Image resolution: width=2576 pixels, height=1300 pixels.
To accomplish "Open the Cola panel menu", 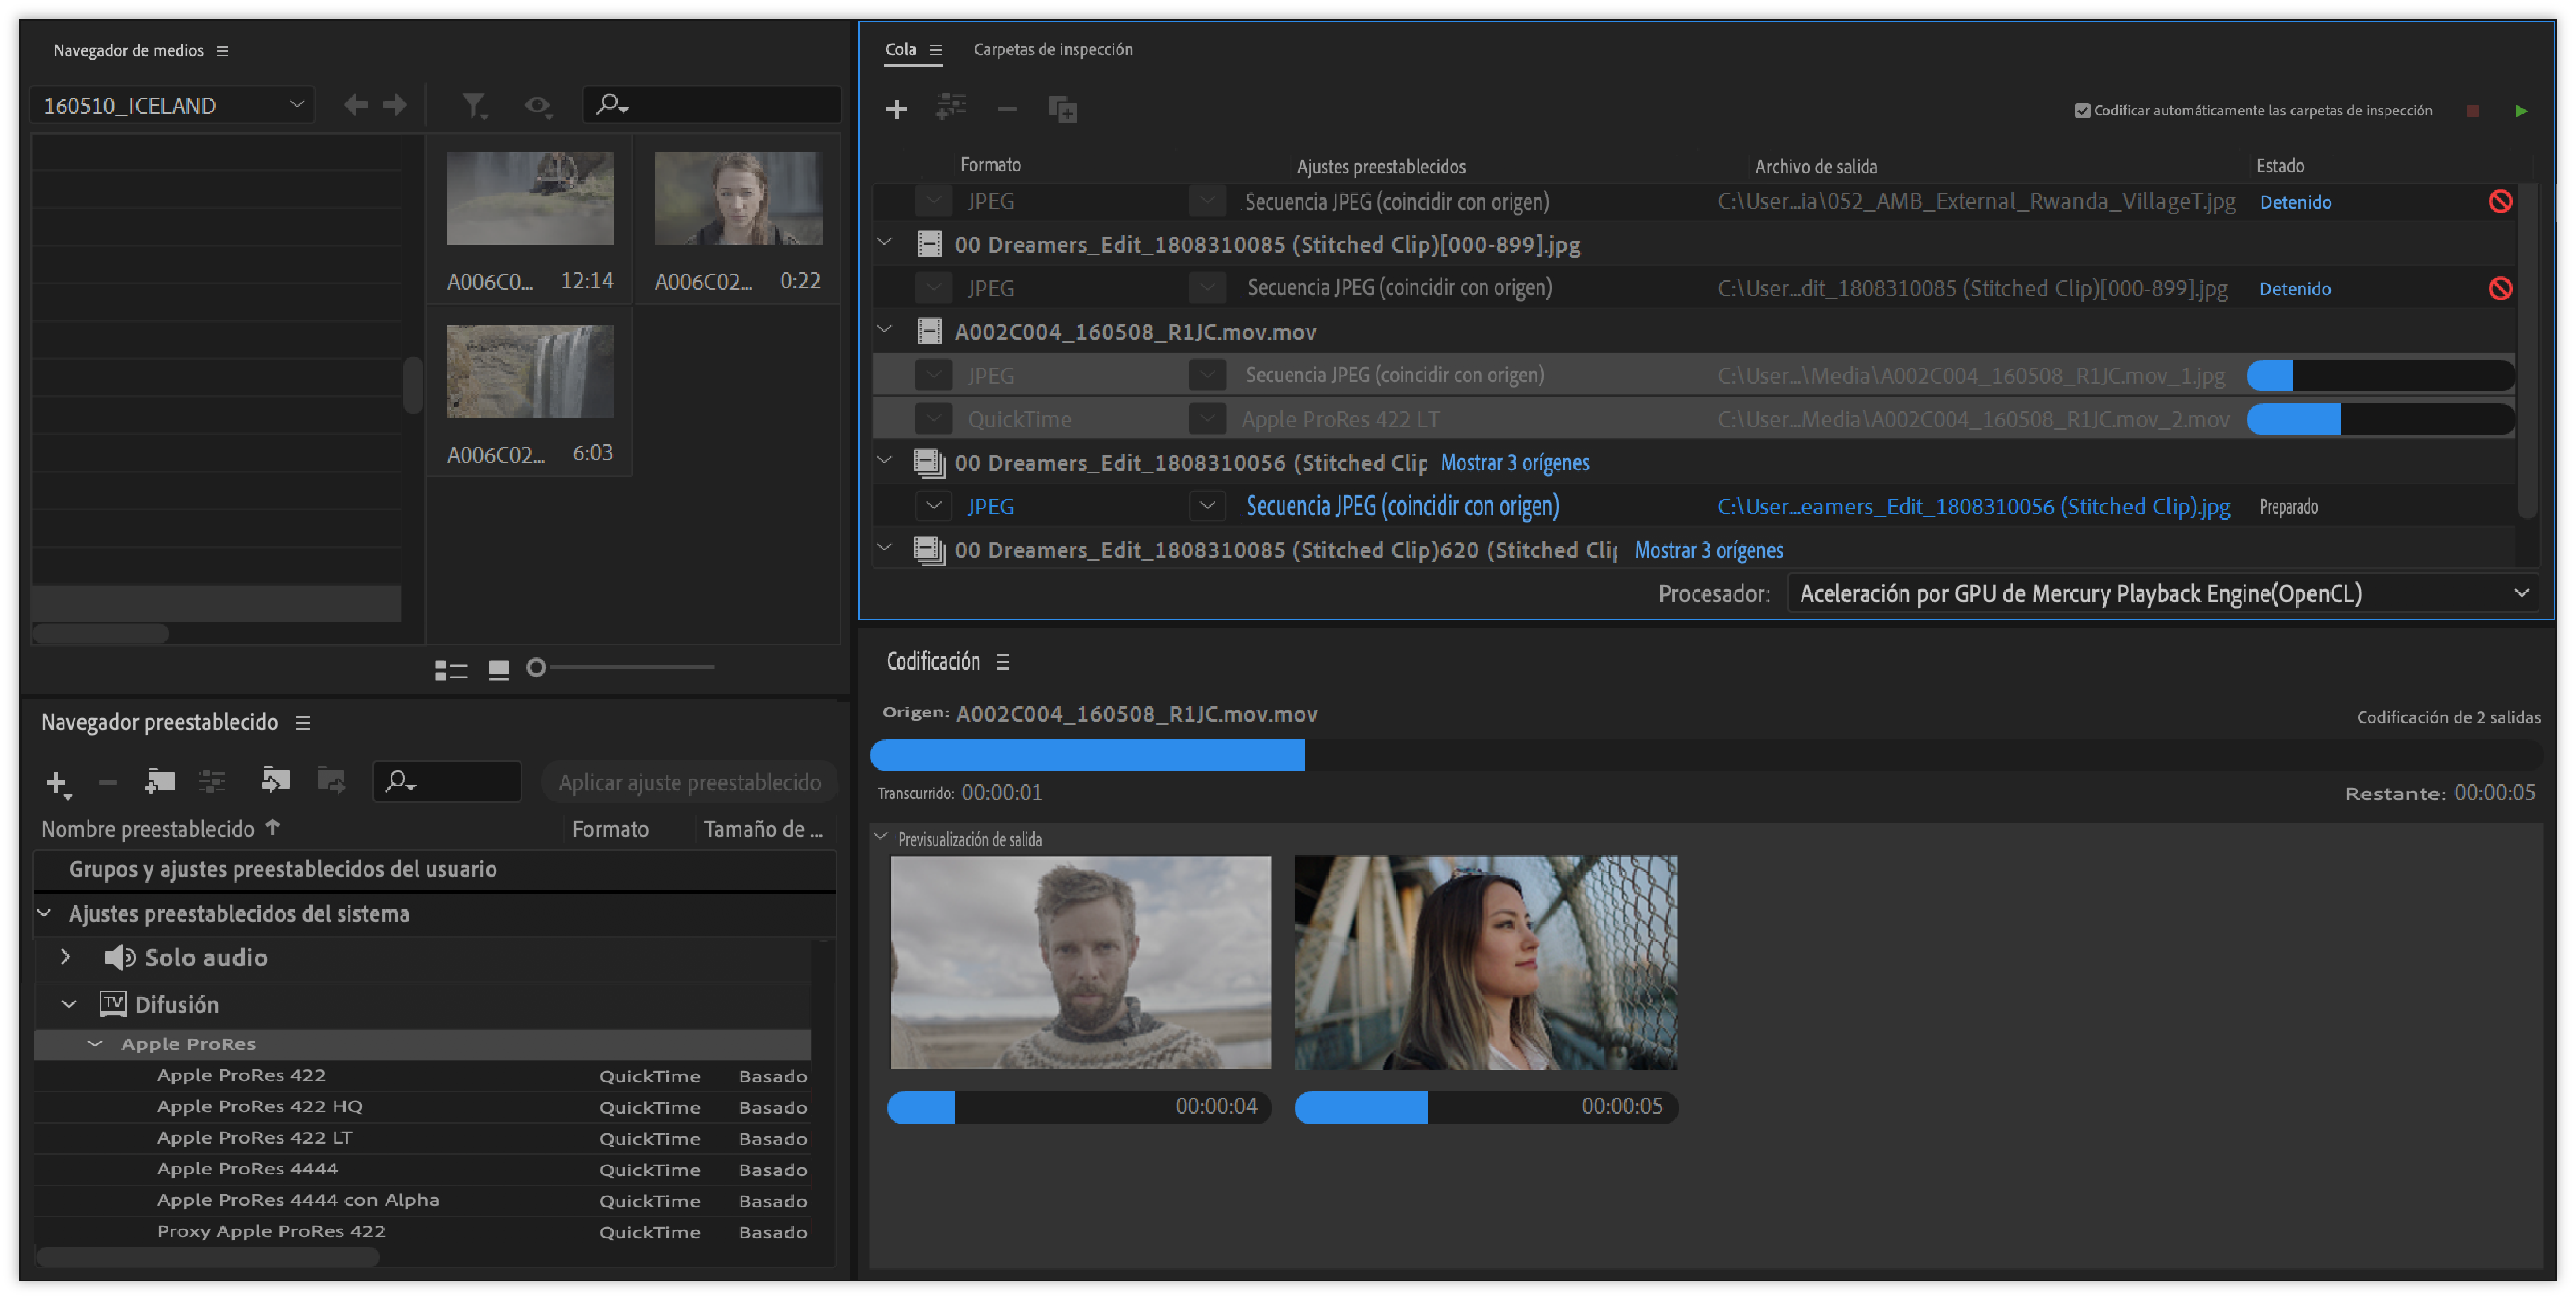I will pos(935,50).
